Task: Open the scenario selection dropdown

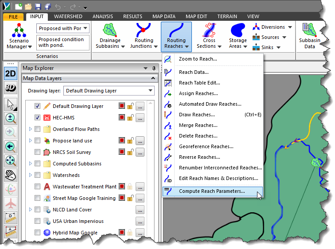Action: click(85, 28)
